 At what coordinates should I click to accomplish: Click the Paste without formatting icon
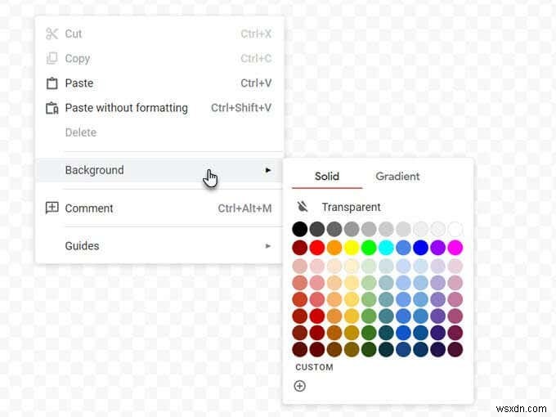(x=52, y=108)
